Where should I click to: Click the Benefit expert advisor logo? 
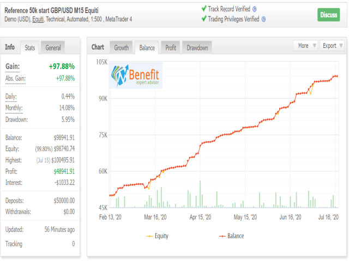(136, 75)
